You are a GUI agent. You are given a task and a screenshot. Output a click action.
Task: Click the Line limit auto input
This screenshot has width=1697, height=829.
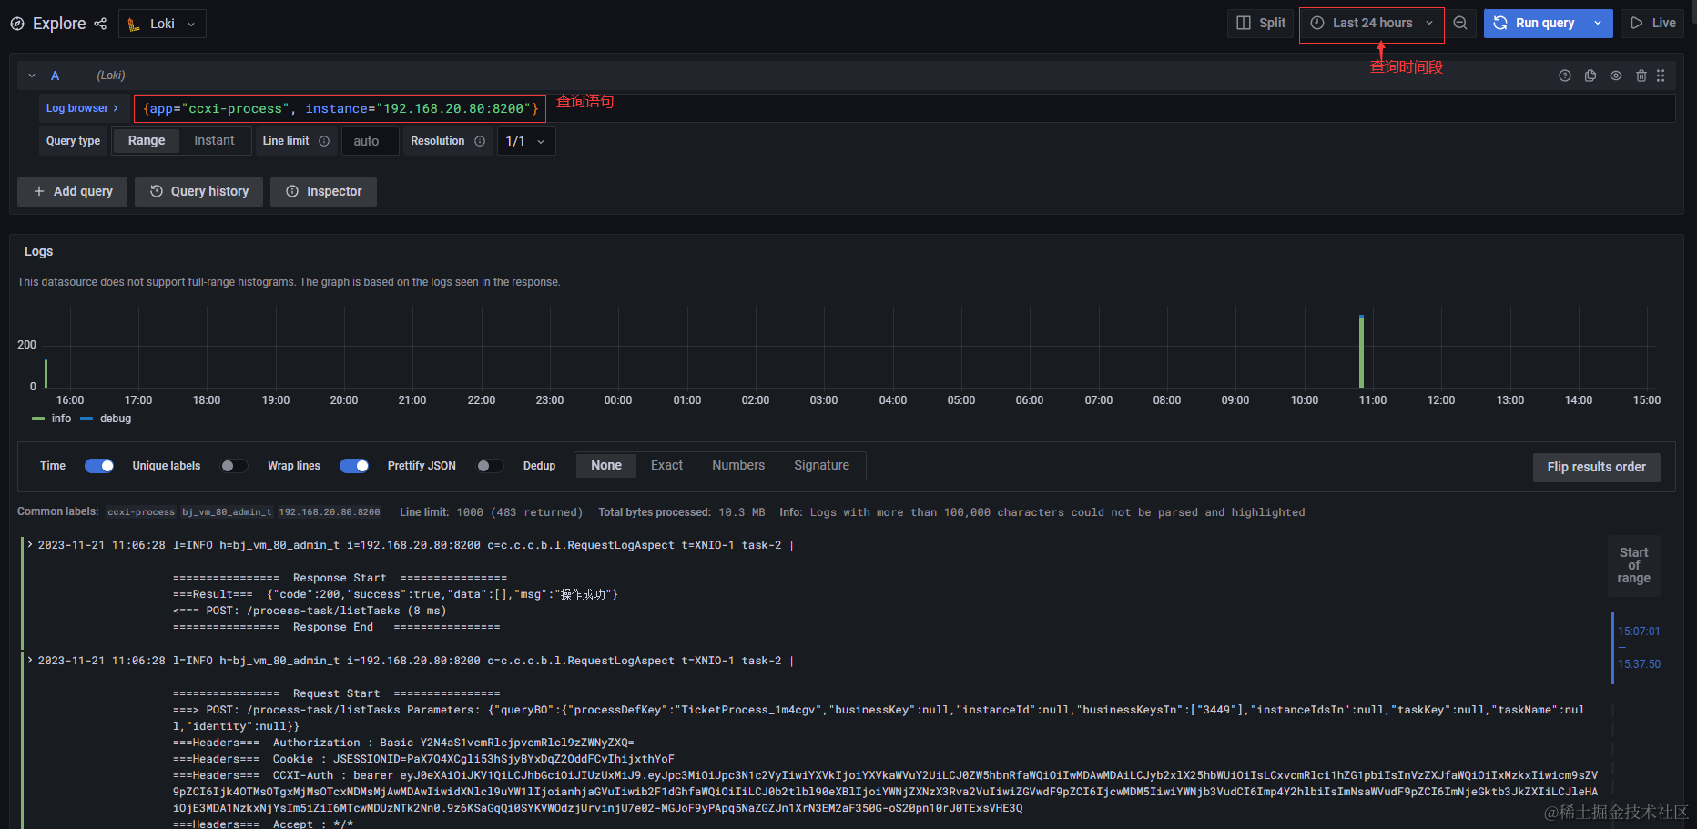pos(370,141)
